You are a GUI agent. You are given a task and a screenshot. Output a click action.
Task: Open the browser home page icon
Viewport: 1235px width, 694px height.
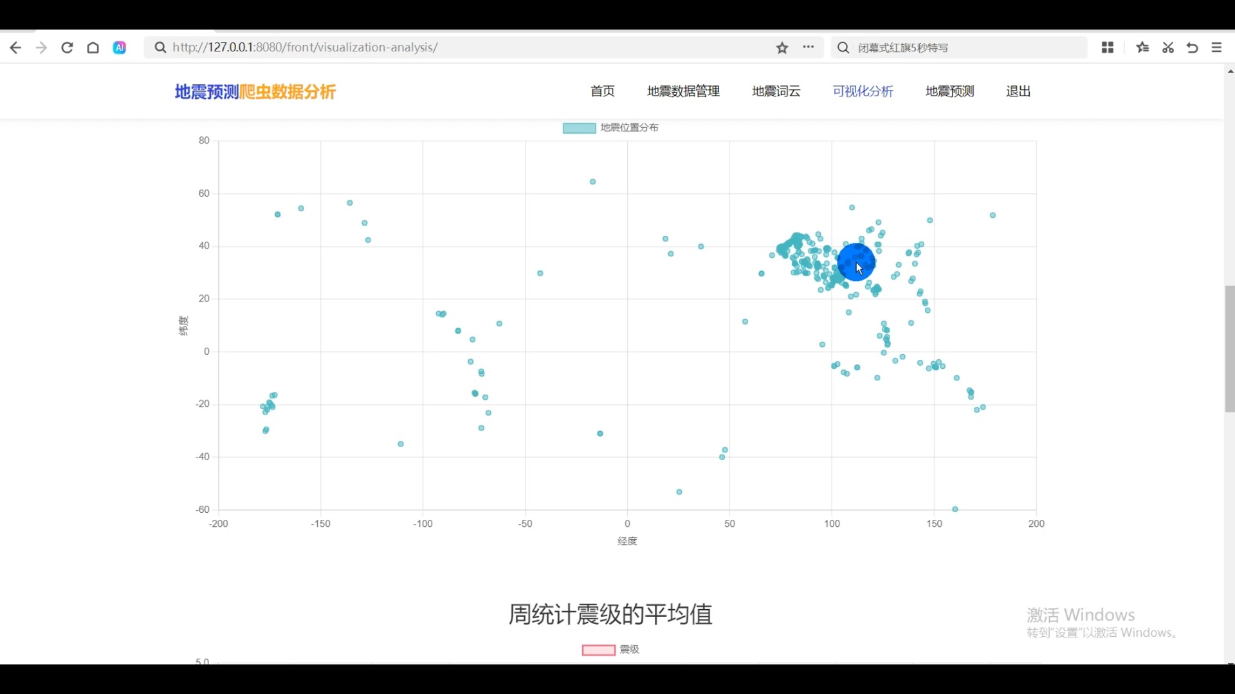(x=93, y=48)
